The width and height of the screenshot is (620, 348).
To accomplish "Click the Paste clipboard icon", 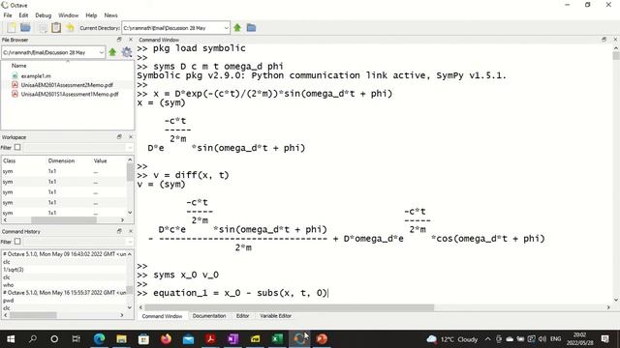I will click(x=56, y=28).
